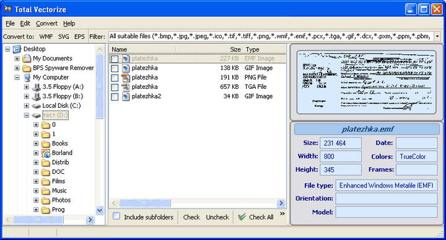
Task: Collapse the Desktop tree node
Action: pos(7,49)
